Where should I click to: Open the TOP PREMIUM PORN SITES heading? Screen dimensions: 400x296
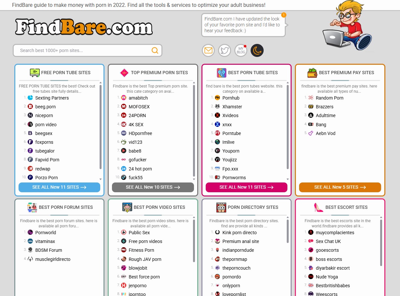(x=159, y=73)
